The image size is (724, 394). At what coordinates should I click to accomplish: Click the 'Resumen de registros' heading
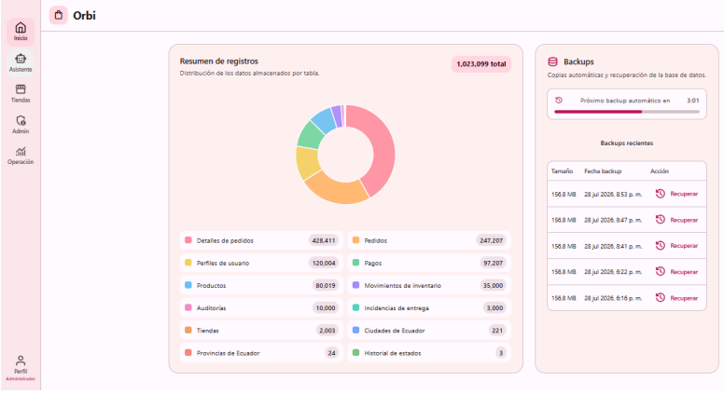coord(219,61)
